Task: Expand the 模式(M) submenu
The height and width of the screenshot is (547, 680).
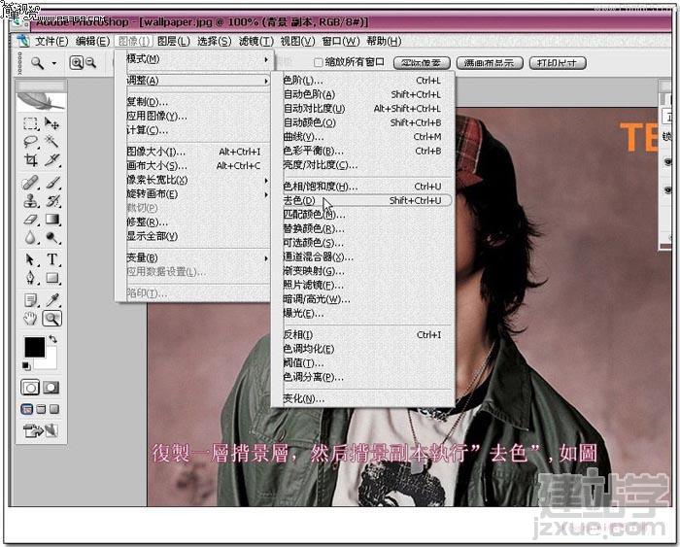Action: 197,58
